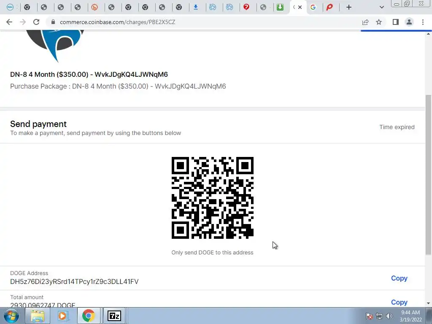Expand the tab search dropdown

(x=381, y=8)
